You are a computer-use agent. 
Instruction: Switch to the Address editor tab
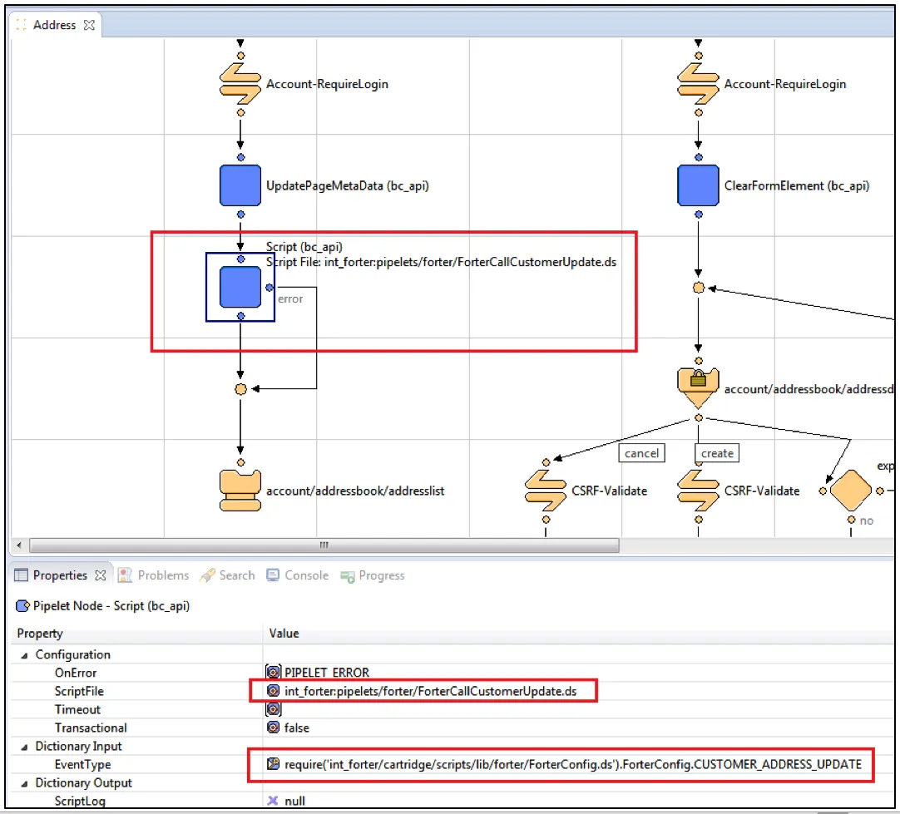tap(55, 25)
